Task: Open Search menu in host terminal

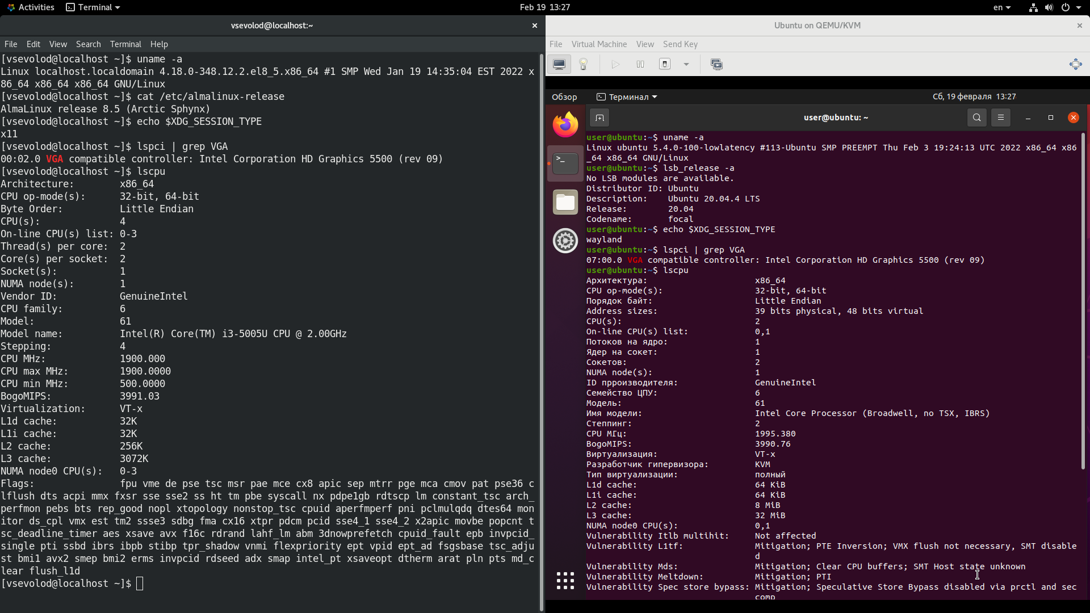Action: [89, 44]
